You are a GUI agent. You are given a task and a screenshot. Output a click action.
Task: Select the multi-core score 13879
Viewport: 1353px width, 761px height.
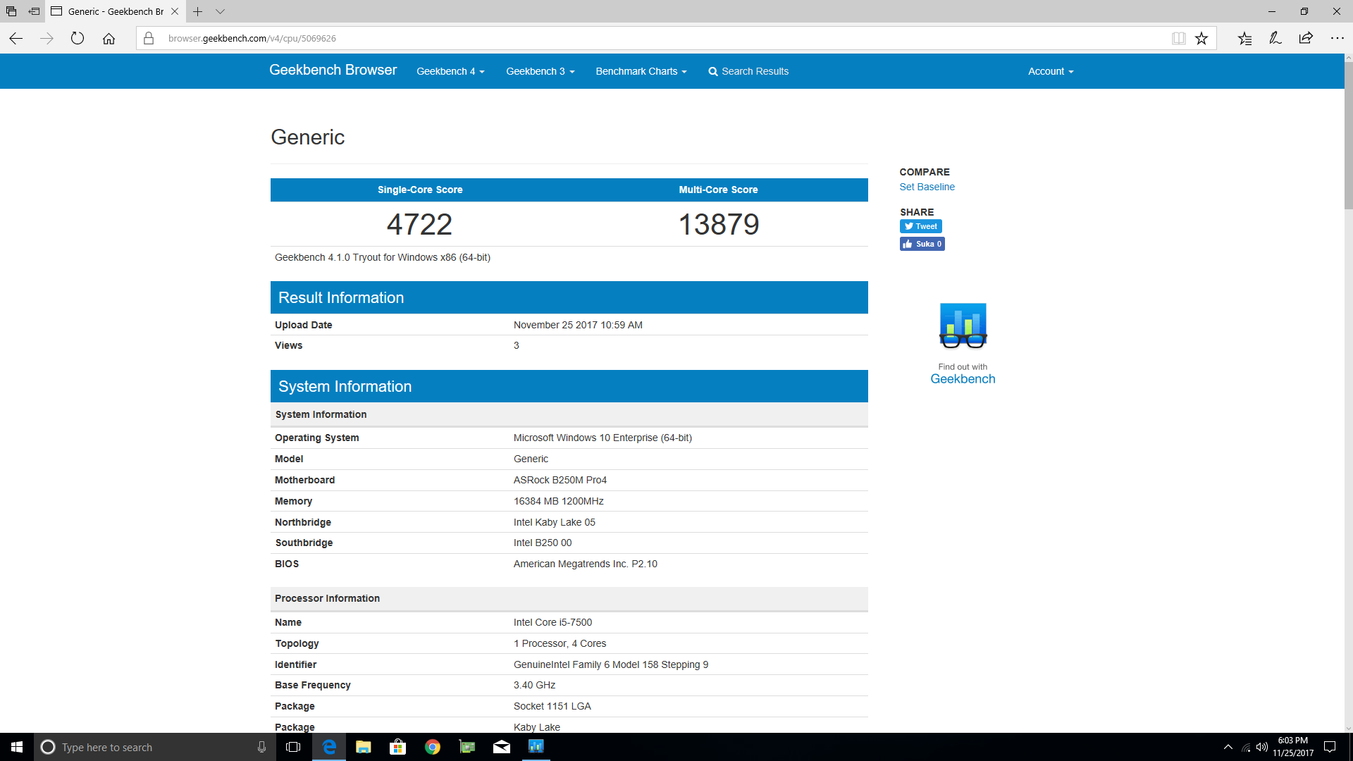(x=718, y=225)
